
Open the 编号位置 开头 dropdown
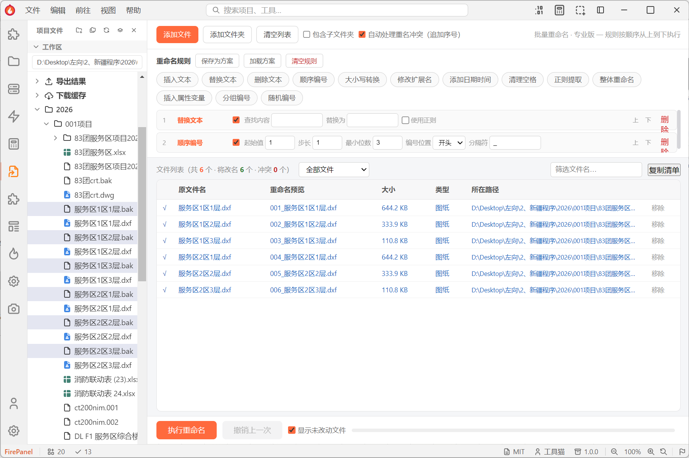click(x=449, y=143)
